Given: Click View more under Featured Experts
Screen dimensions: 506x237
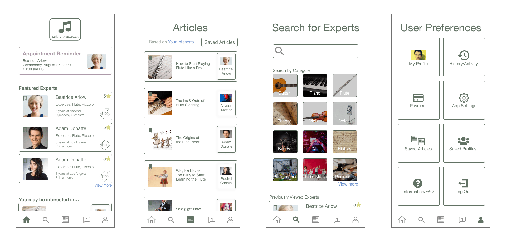Looking at the screenshot, I should (103, 185).
